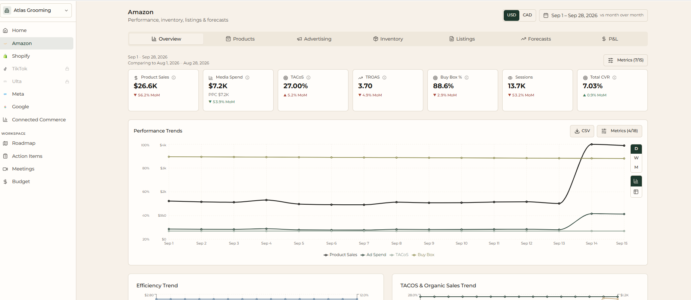Open Action Items page
The width and height of the screenshot is (691, 300).
tap(36, 156)
